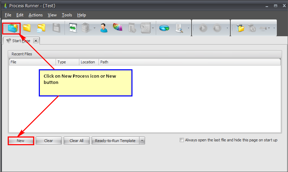
Task: Sort by the Path column header
Action: click(189, 62)
